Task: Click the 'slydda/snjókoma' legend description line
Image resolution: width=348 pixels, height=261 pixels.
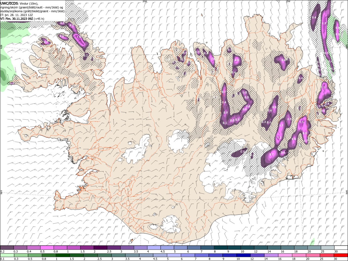Action: 32,11
